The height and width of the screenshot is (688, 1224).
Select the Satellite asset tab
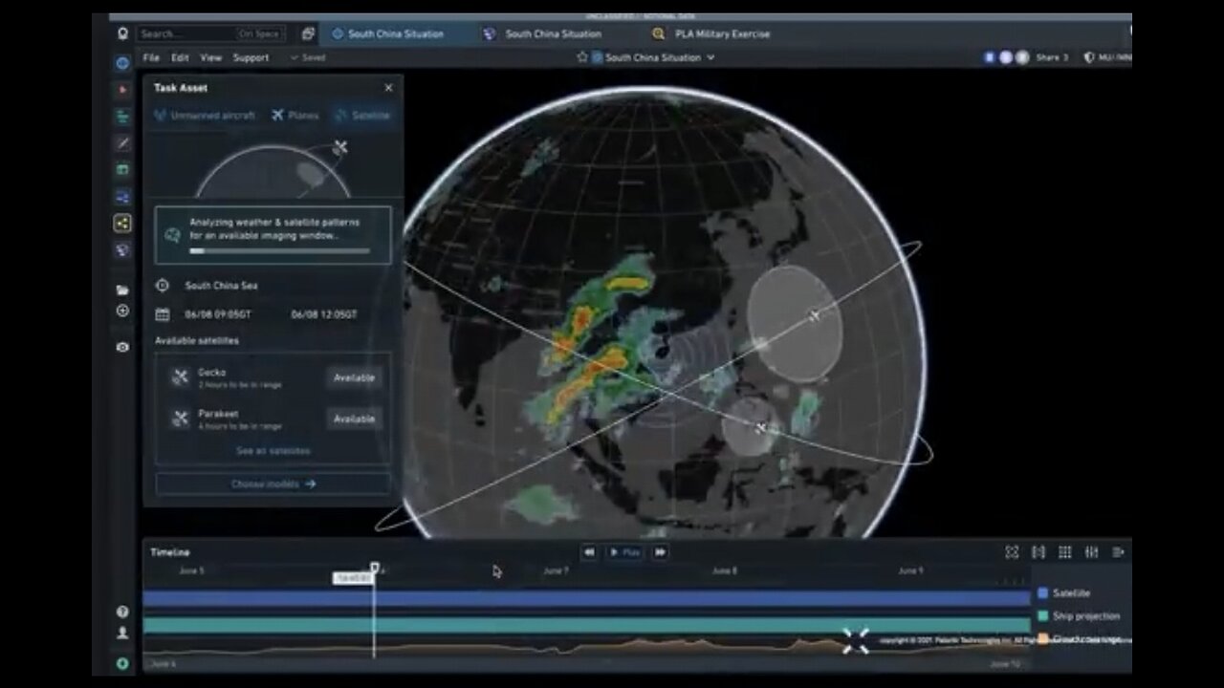pyautogui.click(x=362, y=116)
